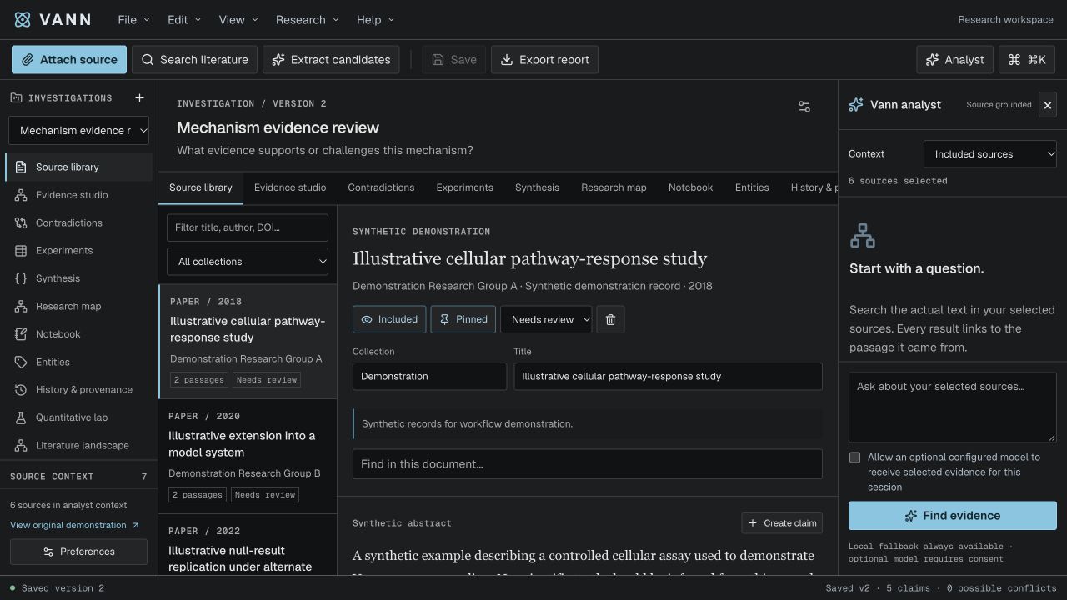This screenshot has width=1067, height=600.
Task: Click the Export report button
Action: (x=544, y=60)
